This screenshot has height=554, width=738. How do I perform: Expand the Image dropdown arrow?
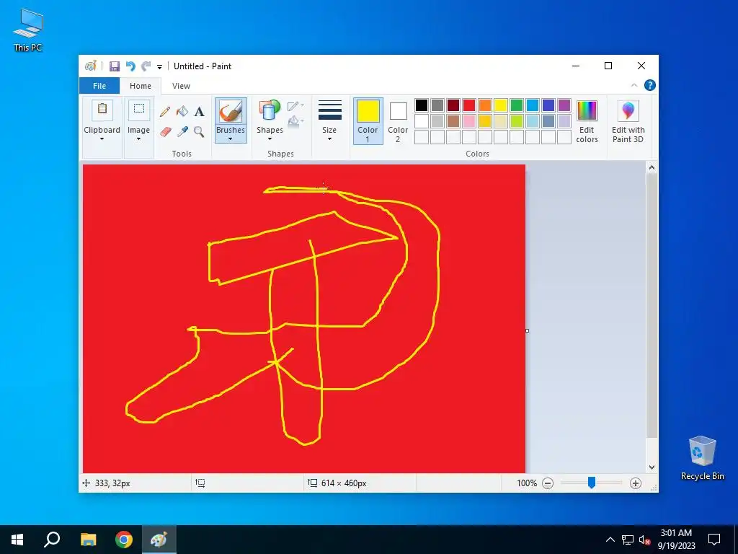pos(139,139)
